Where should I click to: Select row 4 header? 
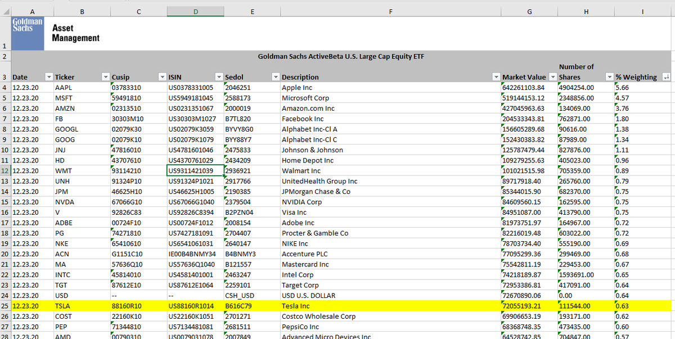[5, 88]
